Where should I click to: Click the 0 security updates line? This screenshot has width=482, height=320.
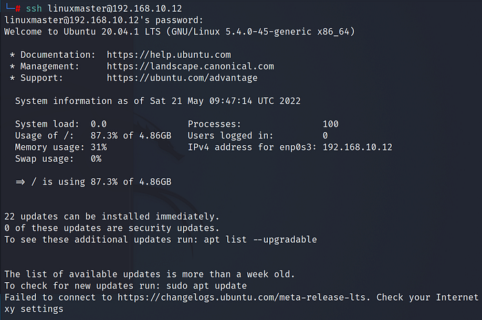point(112,228)
